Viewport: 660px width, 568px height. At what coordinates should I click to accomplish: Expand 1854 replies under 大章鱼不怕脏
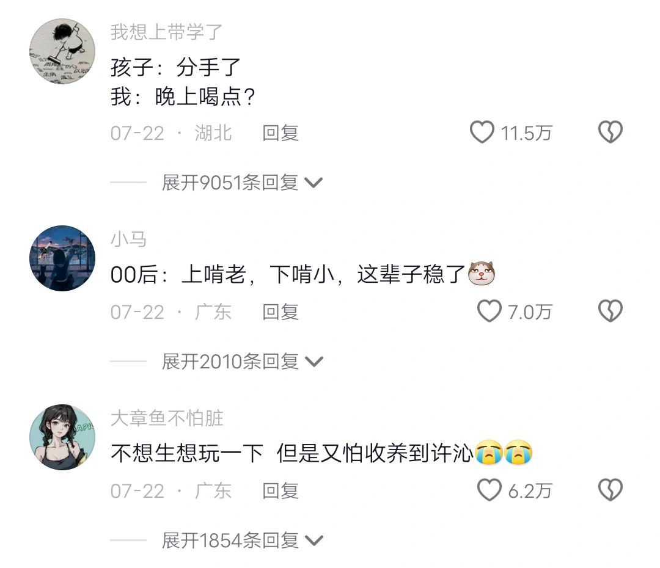[243, 541]
